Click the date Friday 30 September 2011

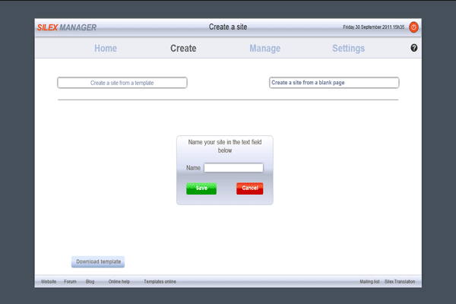[x=373, y=27]
